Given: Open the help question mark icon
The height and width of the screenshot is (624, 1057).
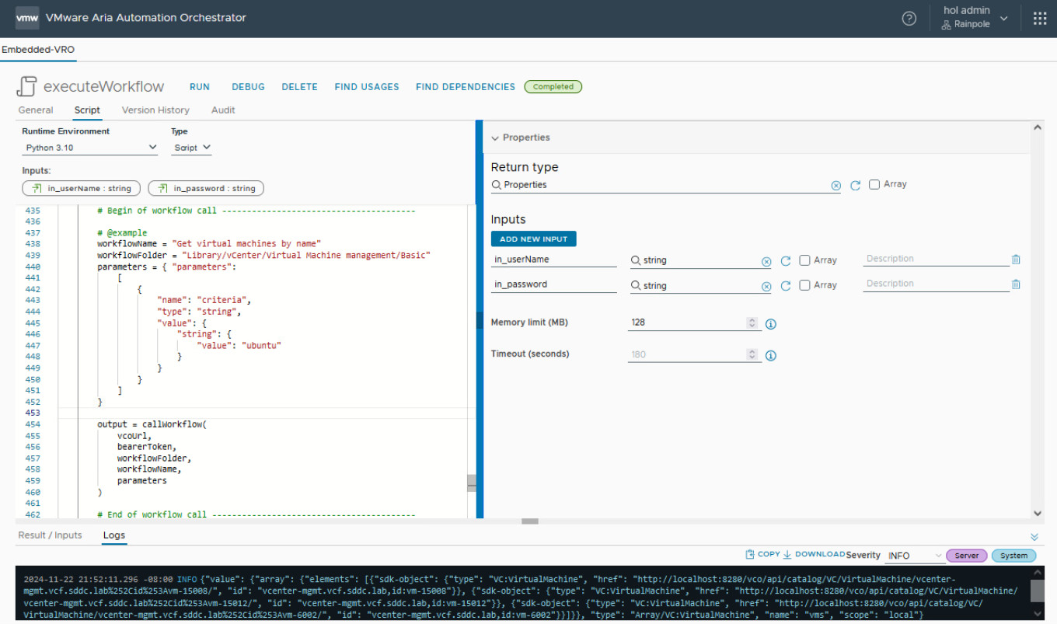Looking at the screenshot, I should click(x=909, y=19).
